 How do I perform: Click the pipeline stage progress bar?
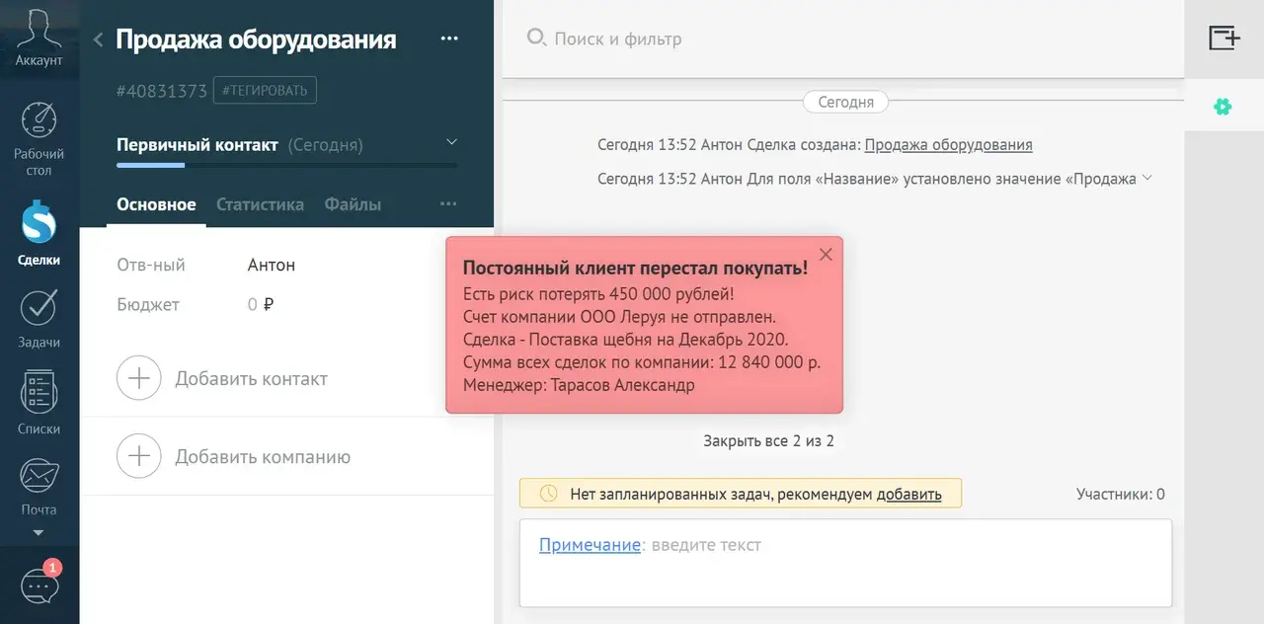[x=286, y=165]
